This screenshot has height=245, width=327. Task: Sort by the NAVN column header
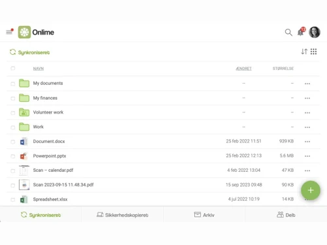point(39,69)
